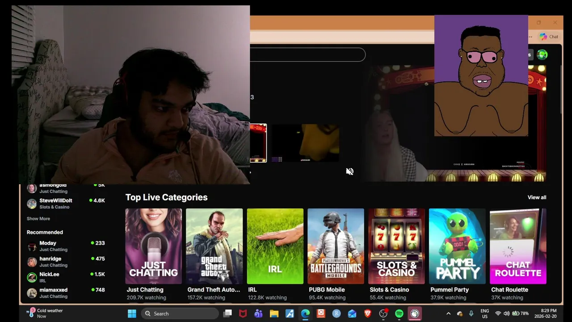Open the volume control in tray
This screenshot has width=572, height=322.
pos(507,314)
